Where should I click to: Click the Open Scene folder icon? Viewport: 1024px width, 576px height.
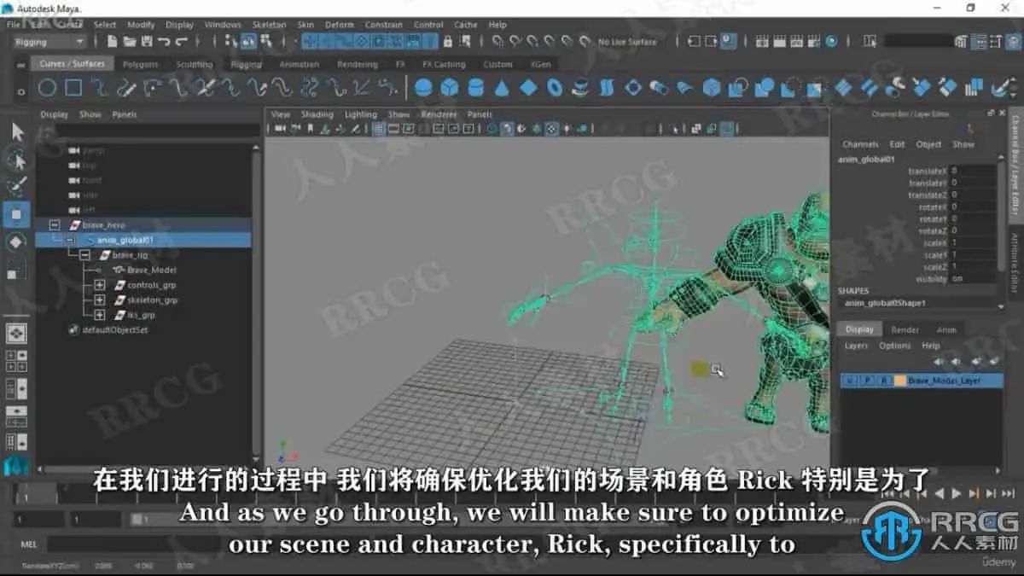pyautogui.click(x=129, y=41)
